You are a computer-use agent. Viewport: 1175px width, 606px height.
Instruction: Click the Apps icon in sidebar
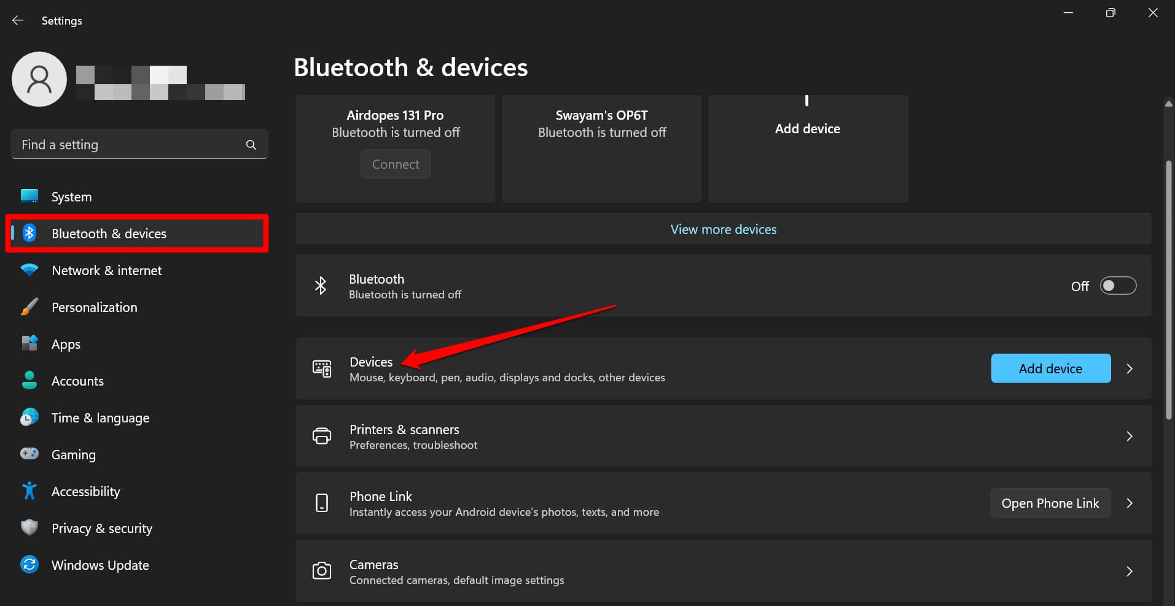[x=29, y=343]
